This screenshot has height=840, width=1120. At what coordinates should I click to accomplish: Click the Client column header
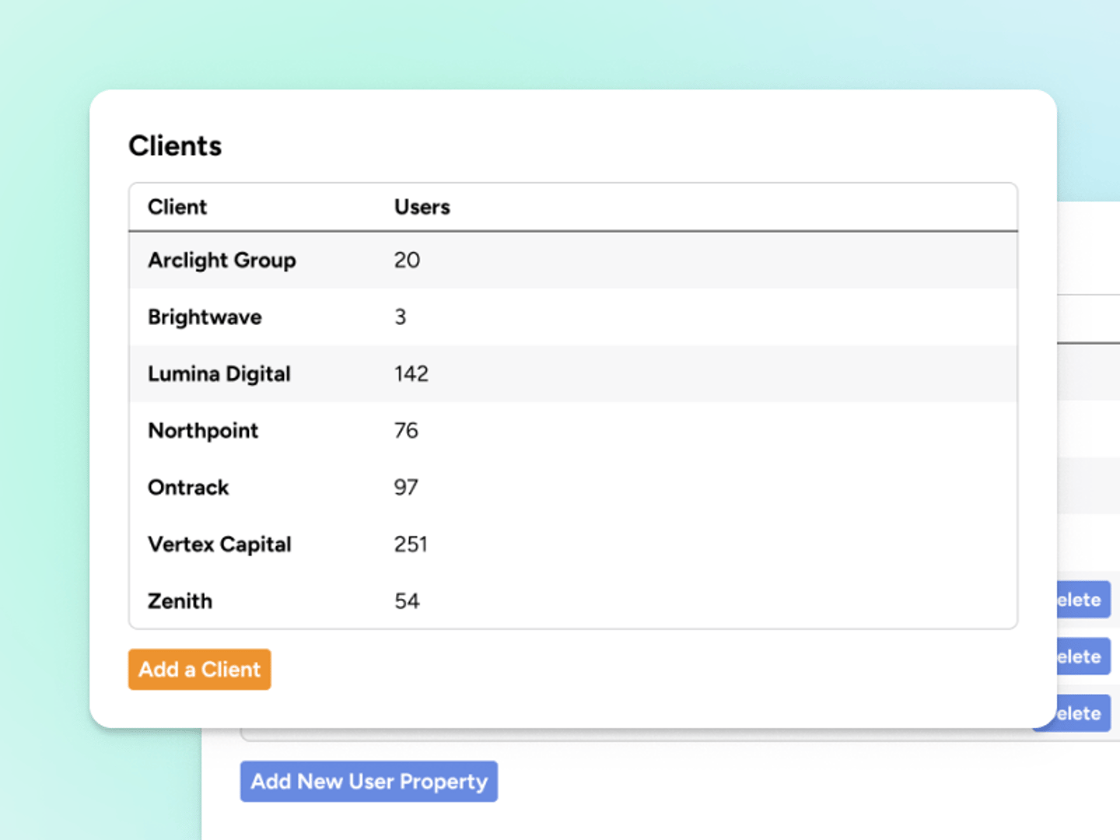point(177,207)
